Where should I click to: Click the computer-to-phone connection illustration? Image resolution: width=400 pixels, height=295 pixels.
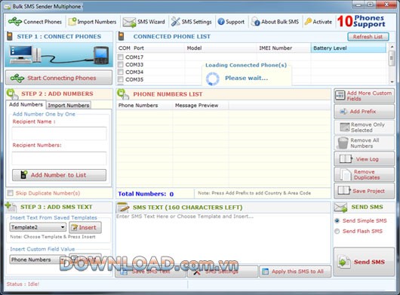point(59,55)
